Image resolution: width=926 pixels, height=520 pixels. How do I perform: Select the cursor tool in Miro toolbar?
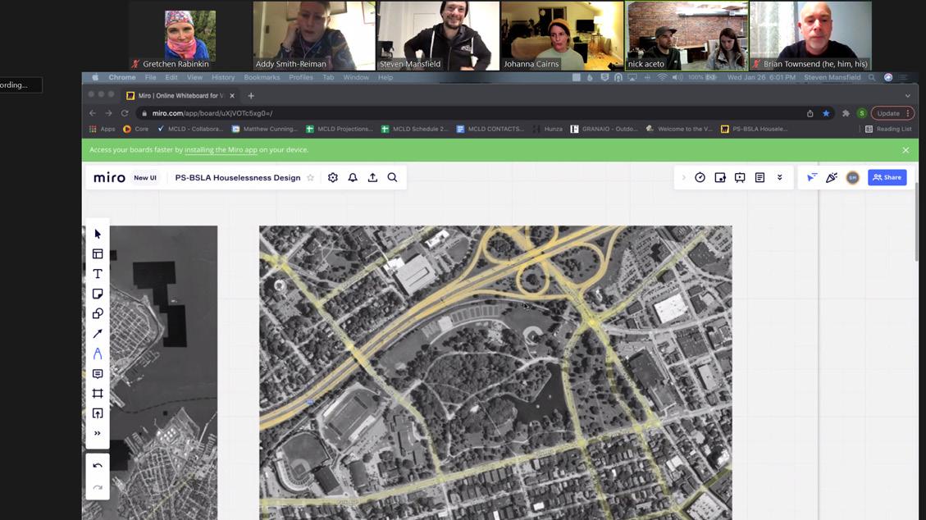pyautogui.click(x=98, y=235)
